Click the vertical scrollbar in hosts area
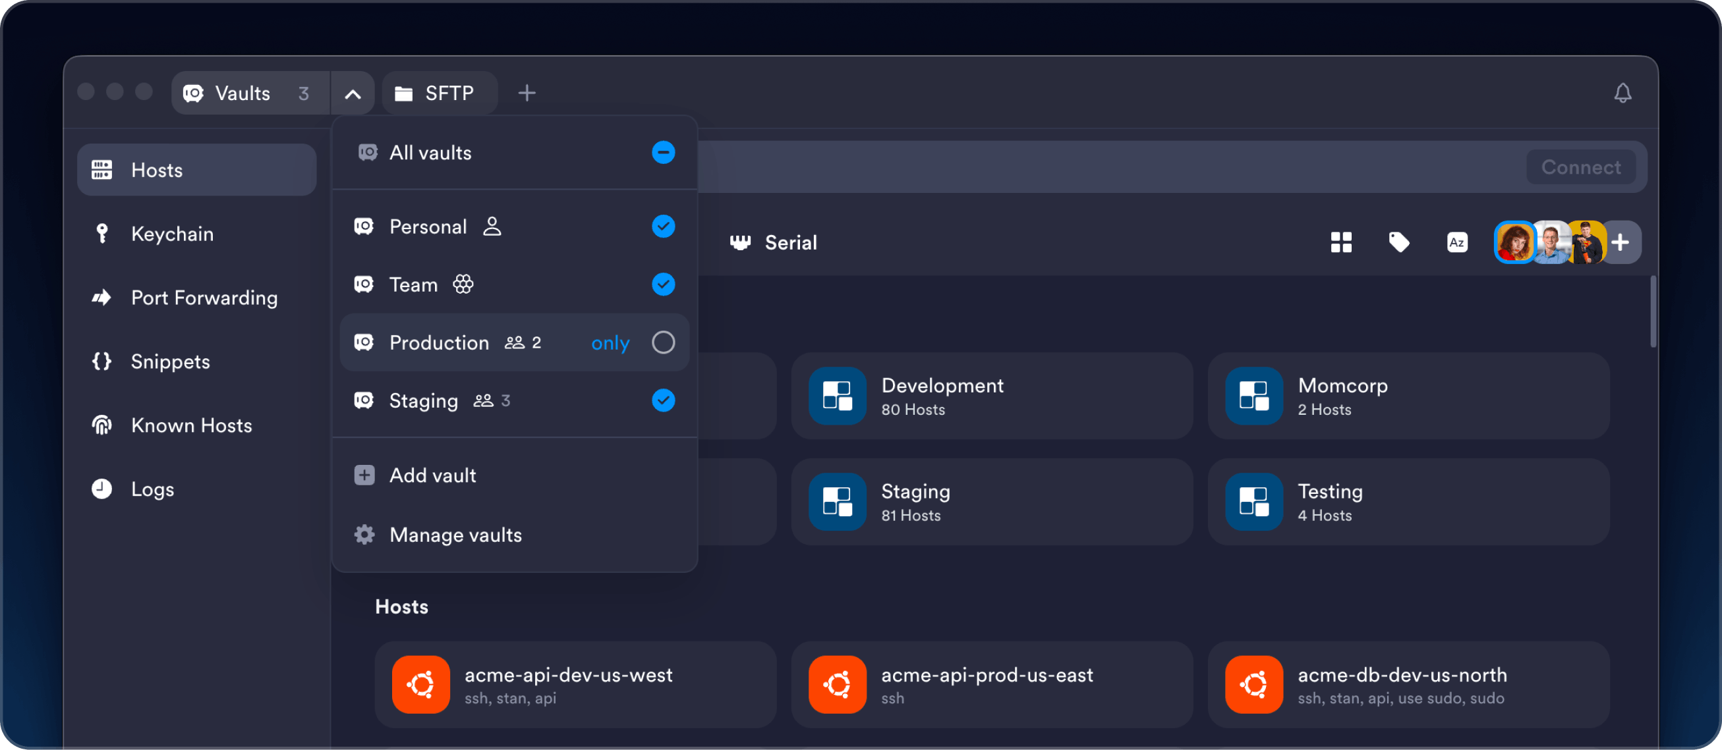 (x=1653, y=312)
